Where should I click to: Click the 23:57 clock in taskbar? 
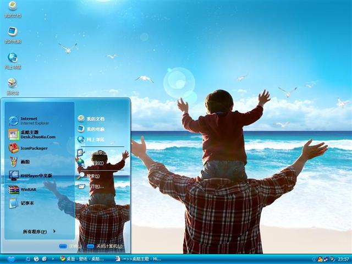pos(343,259)
